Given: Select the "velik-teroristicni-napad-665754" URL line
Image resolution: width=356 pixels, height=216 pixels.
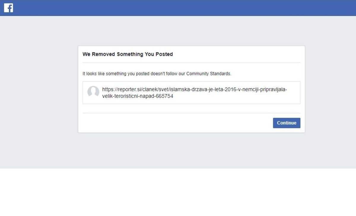Looking at the screenshot, I should 138,96.
